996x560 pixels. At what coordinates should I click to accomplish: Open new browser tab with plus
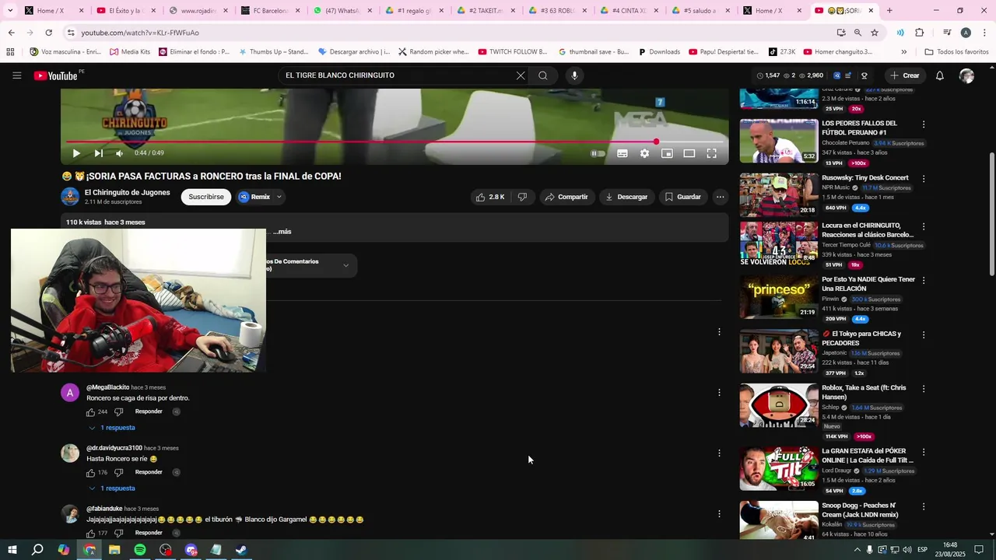889,11
